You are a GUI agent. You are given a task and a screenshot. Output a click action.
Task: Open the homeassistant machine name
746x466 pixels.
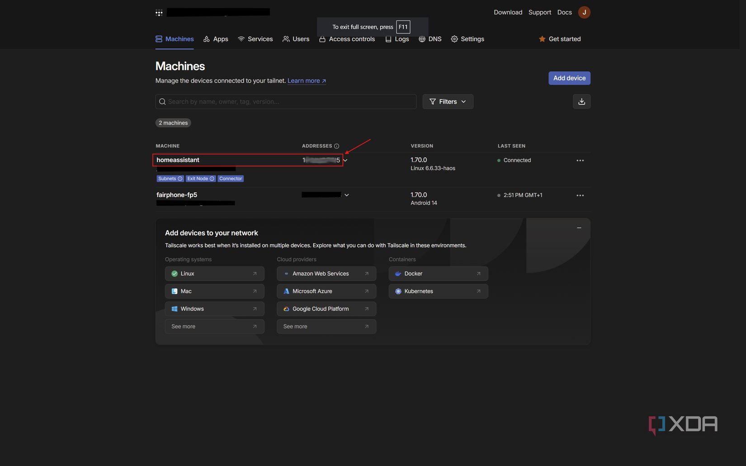point(178,160)
